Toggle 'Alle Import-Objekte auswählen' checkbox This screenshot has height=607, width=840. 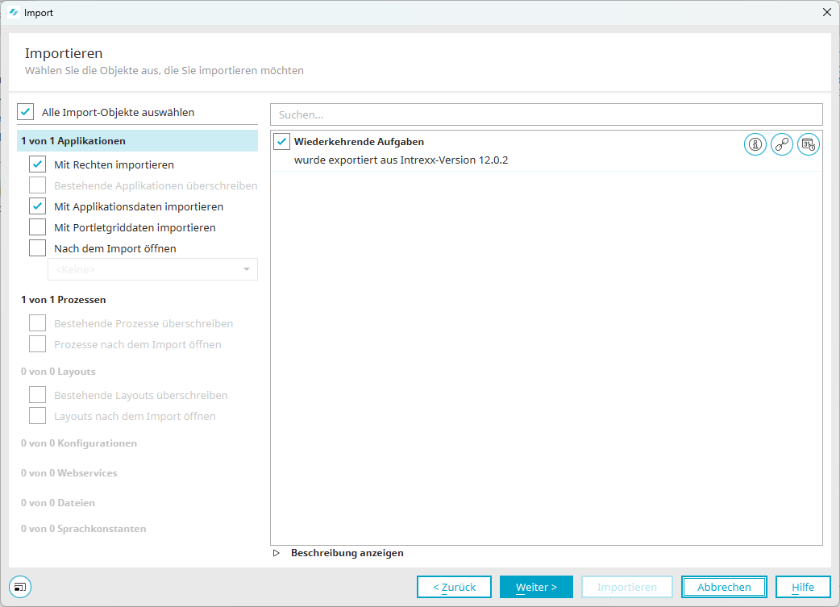pyautogui.click(x=26, y=112)
